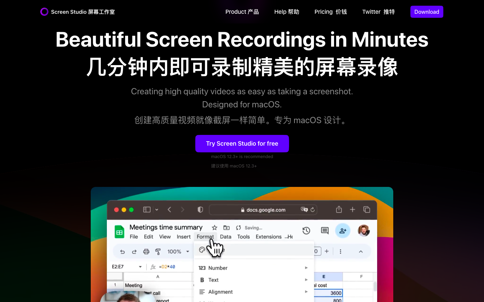Image resolution: width=484 pixels, height=302 pixels.
Task: Collapse the toolbar with the chevron arrow
Action: (x=361, y=251)
